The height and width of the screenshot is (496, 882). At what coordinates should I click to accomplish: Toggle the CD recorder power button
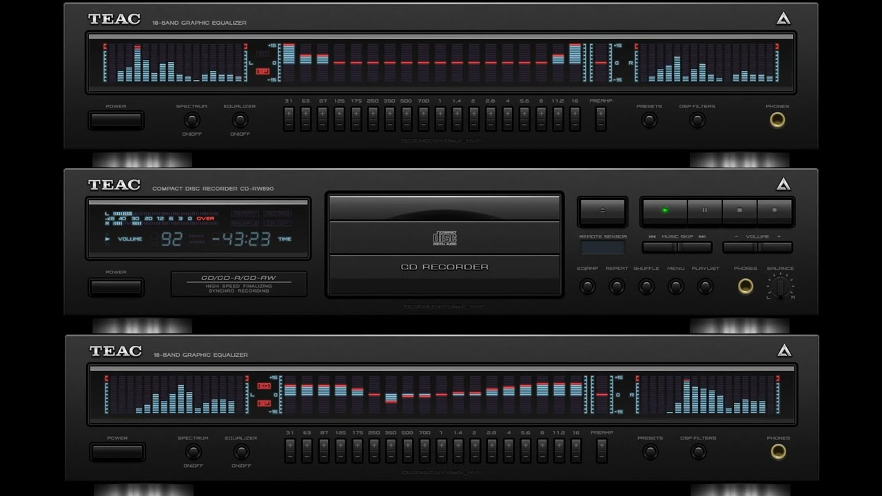(x=116, y=287)
